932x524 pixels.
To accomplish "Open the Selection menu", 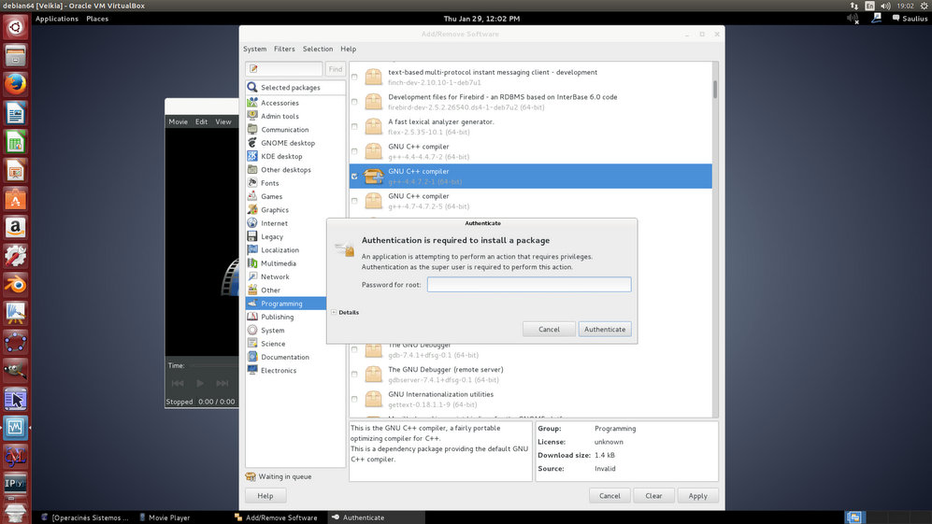I will click(317, 49).
